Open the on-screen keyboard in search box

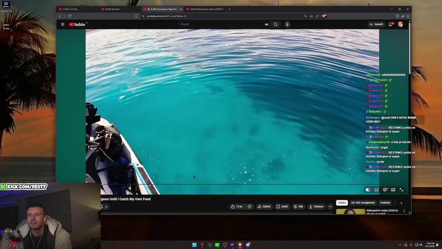267,24
